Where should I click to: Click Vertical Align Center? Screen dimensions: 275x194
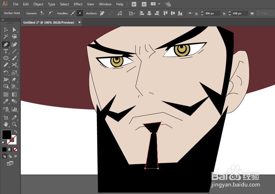[x=173, y=13]
